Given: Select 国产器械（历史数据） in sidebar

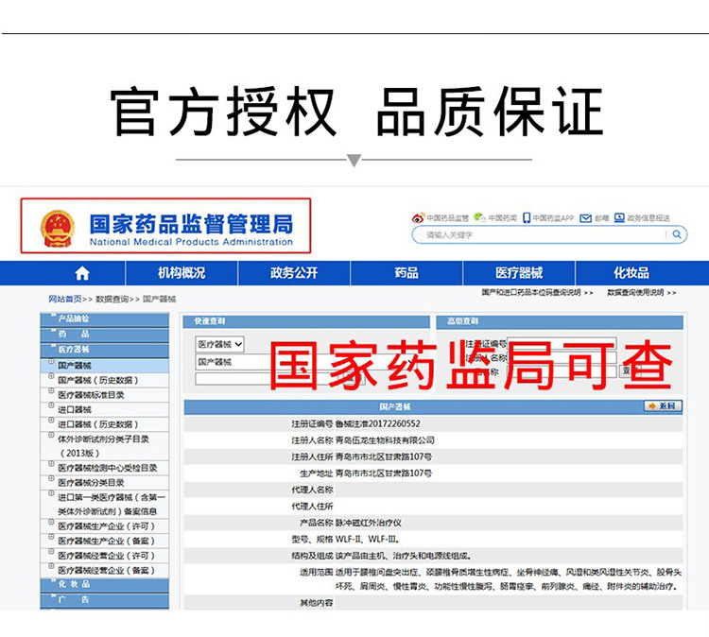Looking at the screenshot, I should tap(97, 380).
